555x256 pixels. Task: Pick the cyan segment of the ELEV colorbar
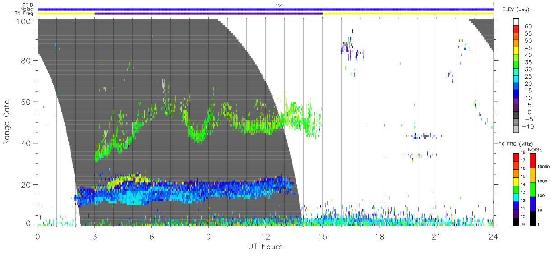(516, 80)
